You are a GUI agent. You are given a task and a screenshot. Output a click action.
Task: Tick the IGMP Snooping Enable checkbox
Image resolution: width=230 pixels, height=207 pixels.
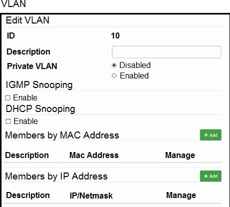[8, 98]
